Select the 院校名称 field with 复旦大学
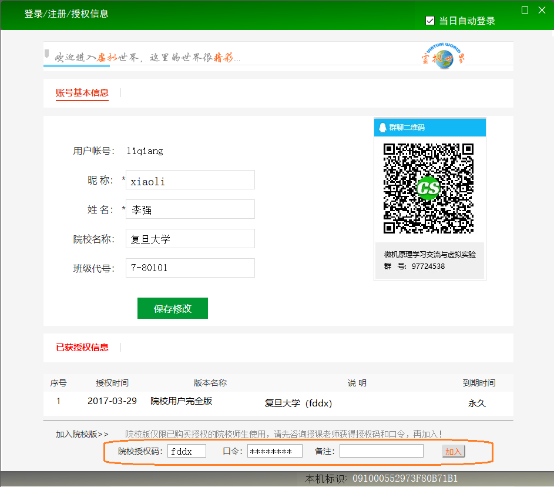554x487 pixels. [x=190, y=239]
